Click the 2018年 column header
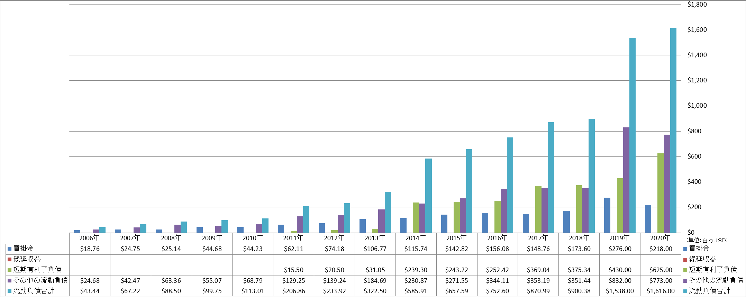746x297 pixels. pos(579,238)
